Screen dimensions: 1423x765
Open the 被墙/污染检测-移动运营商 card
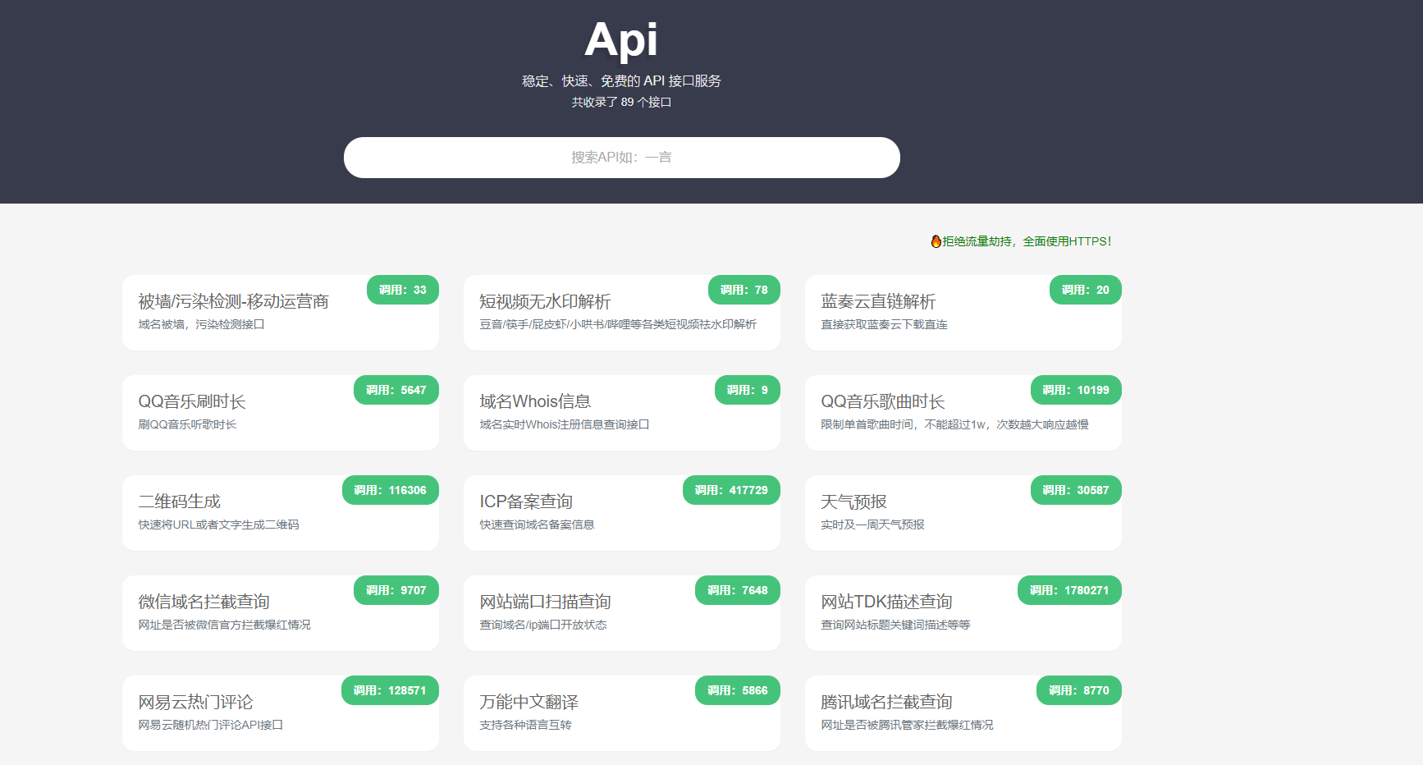click(281, 313)
